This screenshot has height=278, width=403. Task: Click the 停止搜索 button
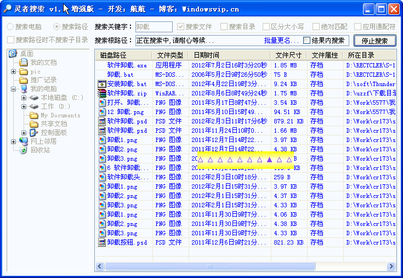pos(374,41)
